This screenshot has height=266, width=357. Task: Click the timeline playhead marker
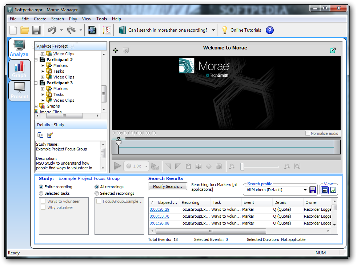point(119,142)
